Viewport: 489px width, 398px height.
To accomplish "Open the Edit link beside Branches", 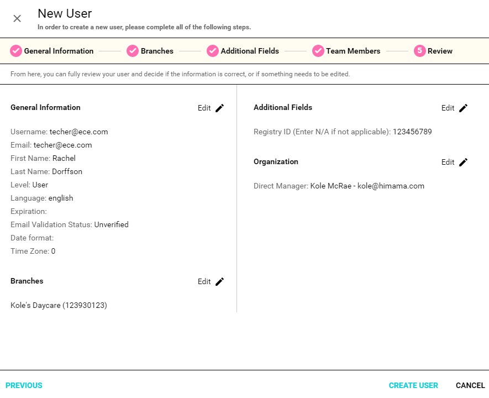I will (204, 281).
